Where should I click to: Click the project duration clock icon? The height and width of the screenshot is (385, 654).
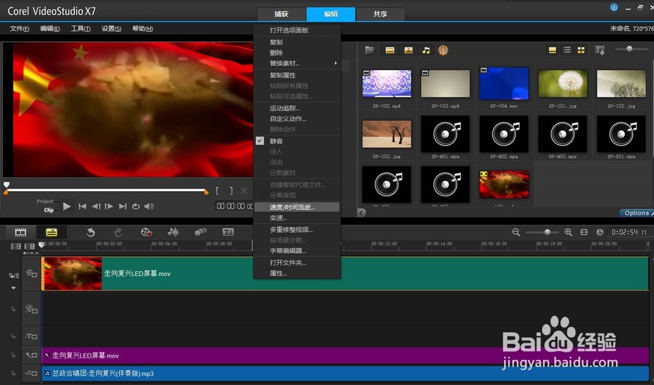coord(600,232)
